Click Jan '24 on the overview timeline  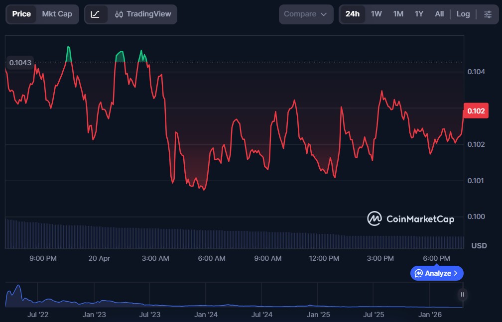pyautogui.click(x=206, y=315)
